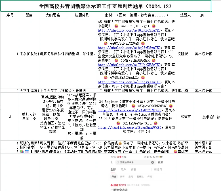Click the search field containing 三明治穿衣法
The height and width of the screenshot is (191, 221).
[135, 162]
